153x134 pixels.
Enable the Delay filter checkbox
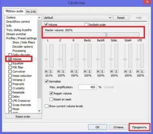10,97
